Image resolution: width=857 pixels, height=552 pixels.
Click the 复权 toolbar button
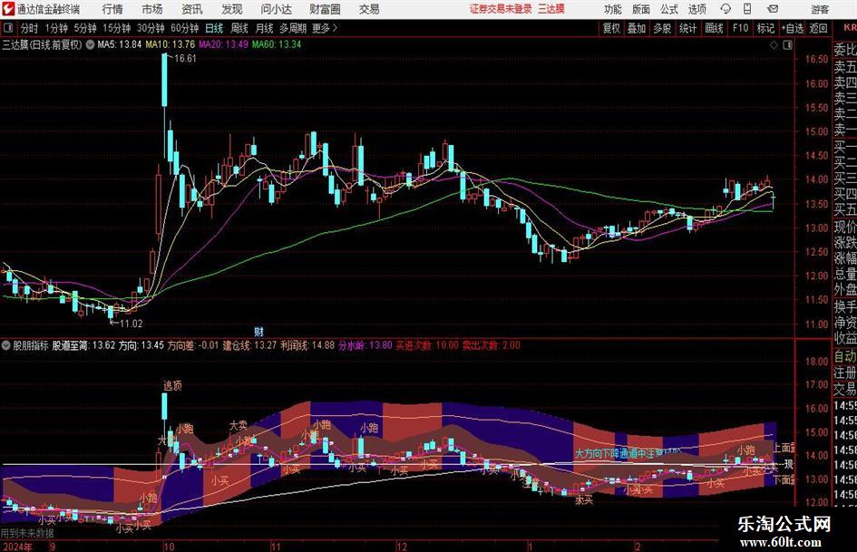[611, 28]
